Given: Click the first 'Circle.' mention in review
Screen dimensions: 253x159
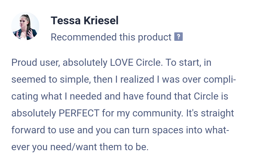Looking at the screenshot, I should point(149,62).
